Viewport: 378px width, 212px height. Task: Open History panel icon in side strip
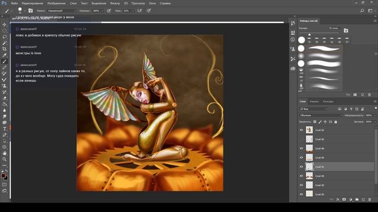click(x=293, y=24)
